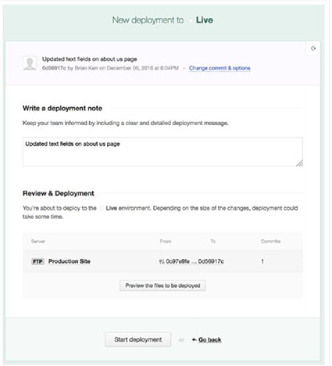332x366 pixels.
Task: Click the refresh icon in top-right corner
Action: [313, 48]
